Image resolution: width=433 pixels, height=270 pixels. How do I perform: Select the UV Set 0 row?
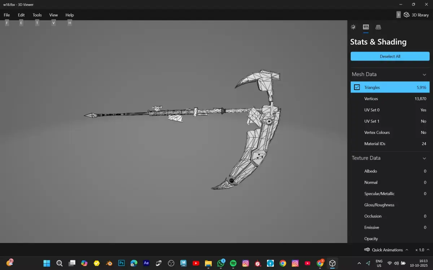(390, 110)
